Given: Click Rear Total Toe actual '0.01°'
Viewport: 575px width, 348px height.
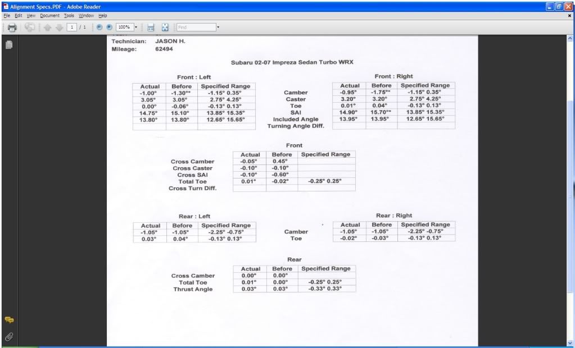Looking at the screenshot, I should pos(249,282).
